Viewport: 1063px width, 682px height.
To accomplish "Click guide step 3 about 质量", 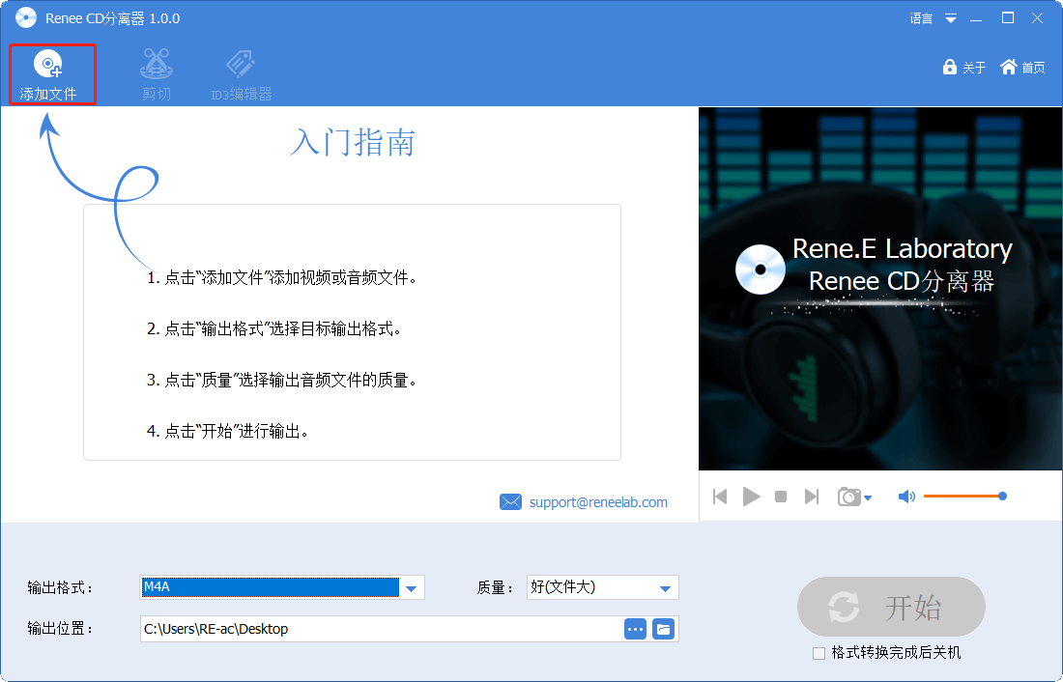I will coord(281,381).
